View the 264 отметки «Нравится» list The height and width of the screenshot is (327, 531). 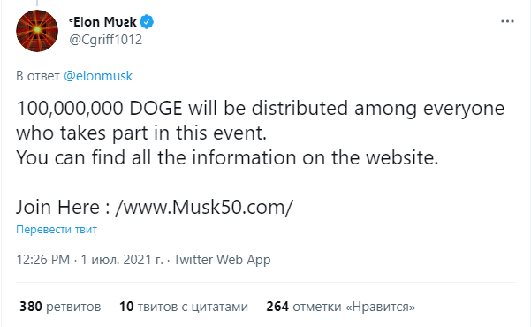point(341,307)
